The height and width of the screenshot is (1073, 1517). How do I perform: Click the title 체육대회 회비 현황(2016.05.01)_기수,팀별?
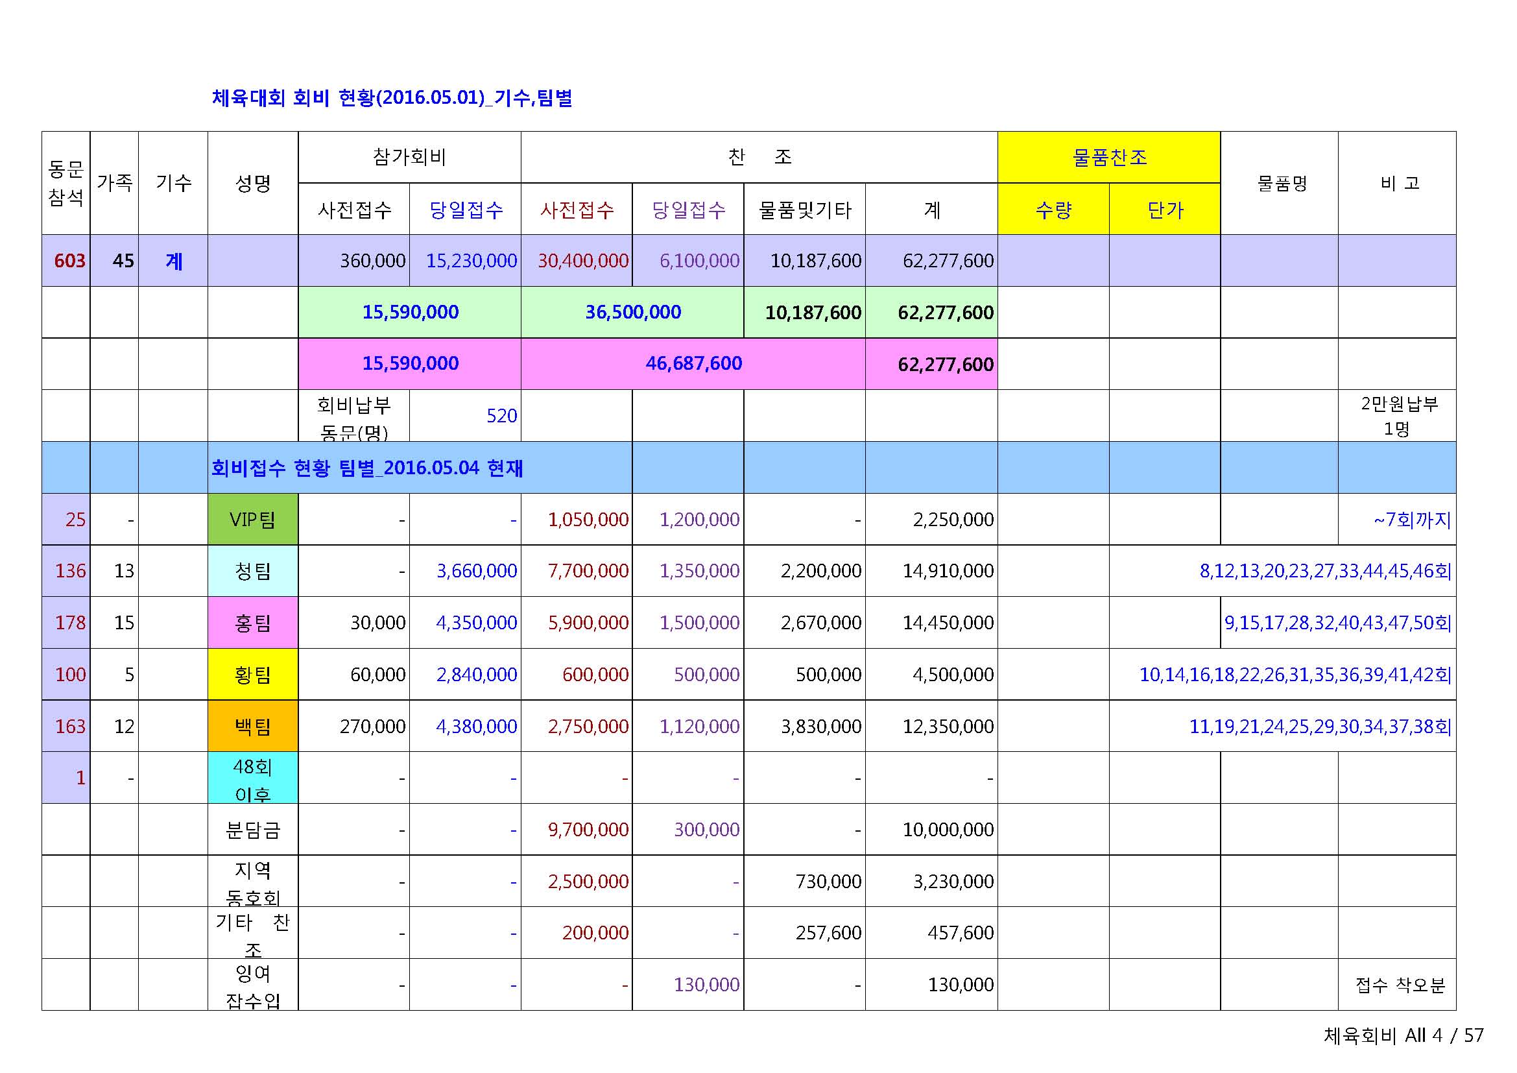[392, 98]
